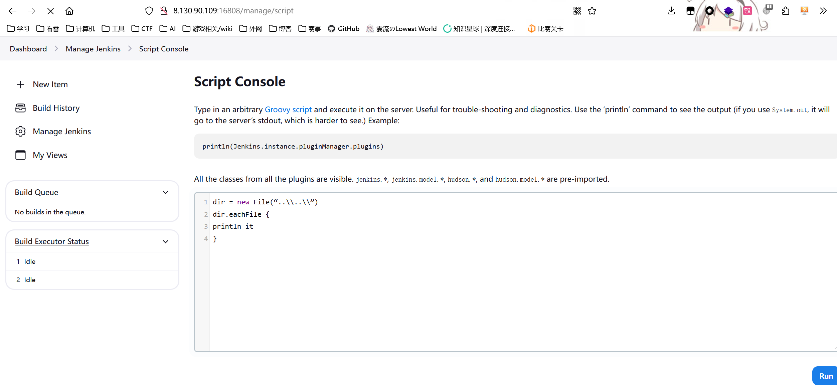The width and height of the screenshot is (837, 391).
Task: Click the tracking protection shield icon
Action: tap(149, 11)
